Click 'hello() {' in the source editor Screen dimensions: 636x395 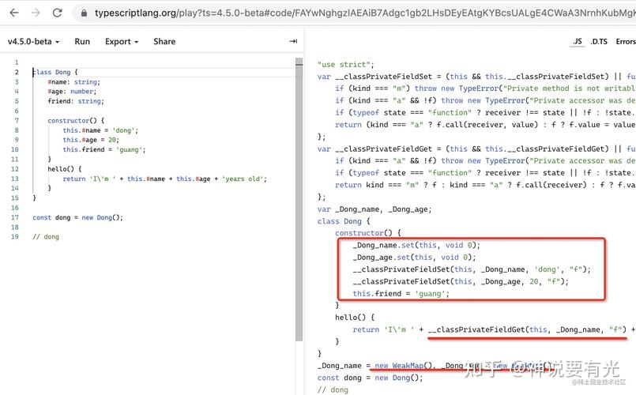point(65,169)
